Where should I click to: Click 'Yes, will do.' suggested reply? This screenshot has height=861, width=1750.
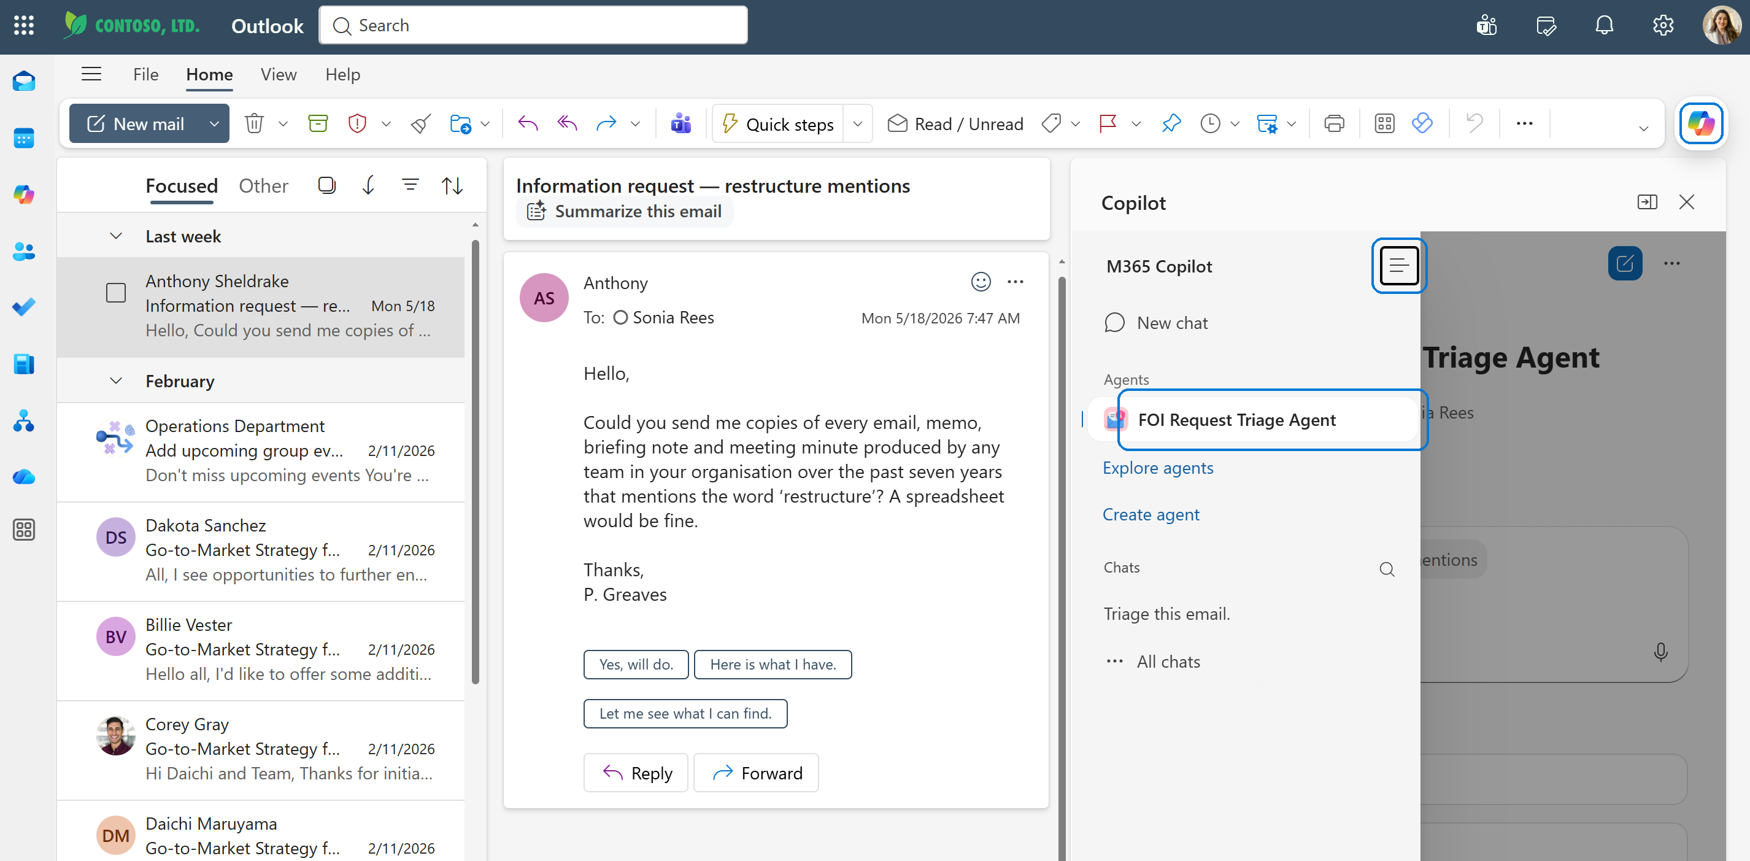(636, 665)
